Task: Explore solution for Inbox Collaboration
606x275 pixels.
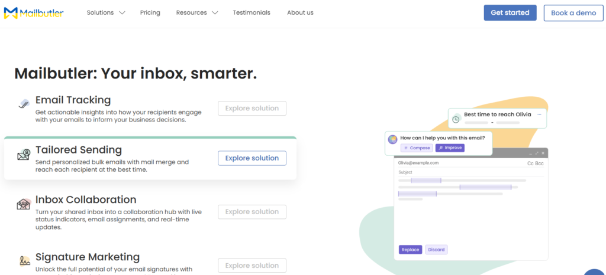Action: coord(252,212)
